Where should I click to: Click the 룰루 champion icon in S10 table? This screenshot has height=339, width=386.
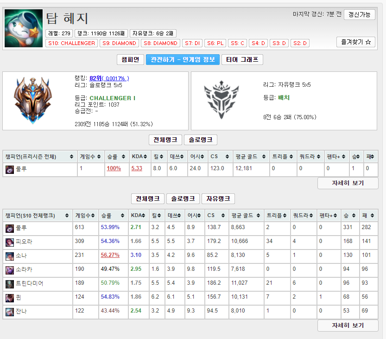click(x=10, y=228)
